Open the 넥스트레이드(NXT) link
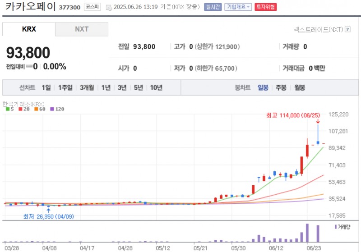The height and width of the screenshot is (252, 361). click(318, 29)
